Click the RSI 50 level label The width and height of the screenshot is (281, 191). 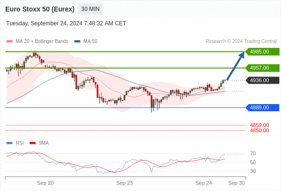253,162
